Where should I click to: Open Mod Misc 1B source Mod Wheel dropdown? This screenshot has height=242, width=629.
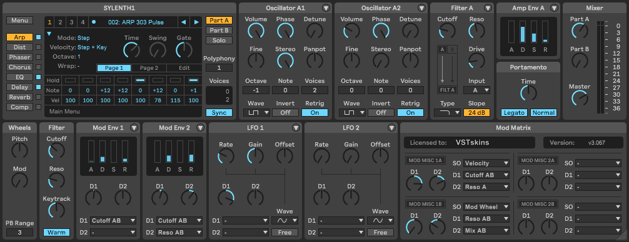pyautogui.click(x=486, y=207)
